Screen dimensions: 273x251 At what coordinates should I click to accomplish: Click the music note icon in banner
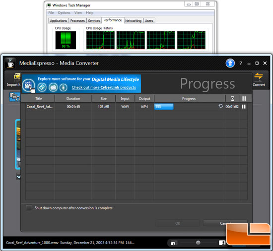pos(64,87)
